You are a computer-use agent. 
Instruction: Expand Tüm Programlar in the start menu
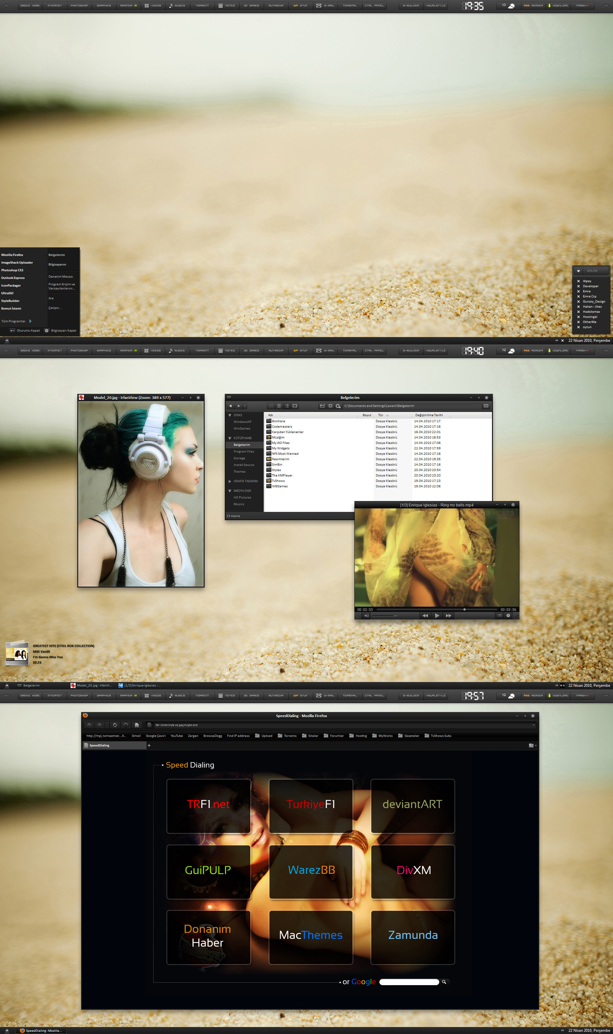[x=16, y=321]
